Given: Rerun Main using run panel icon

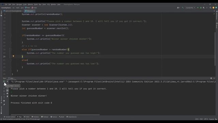Looking at the screenshot, I should coord(4,82).
